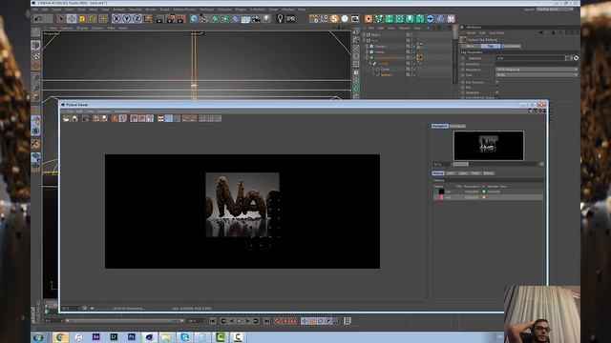This screenshot has height=343, width=611.
Task: Click the save icon in Picture Viewer
Action: pyautogui.click(x=74, y=118)
